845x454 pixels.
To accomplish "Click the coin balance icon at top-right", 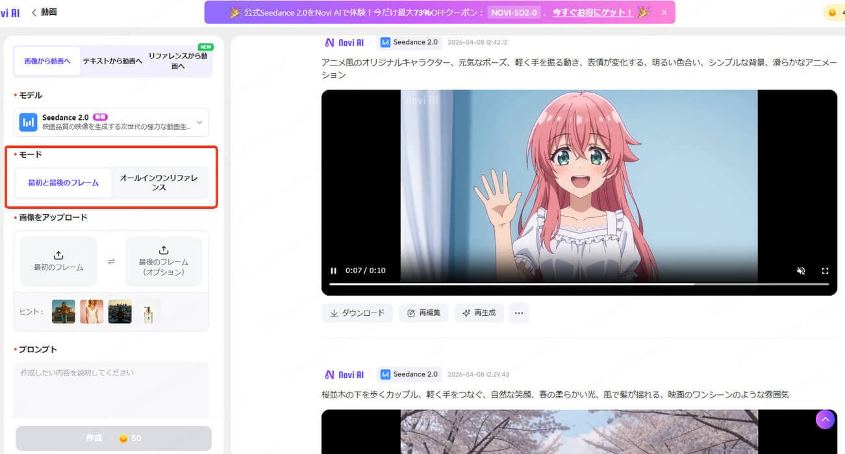I will (x=832, y=12).
